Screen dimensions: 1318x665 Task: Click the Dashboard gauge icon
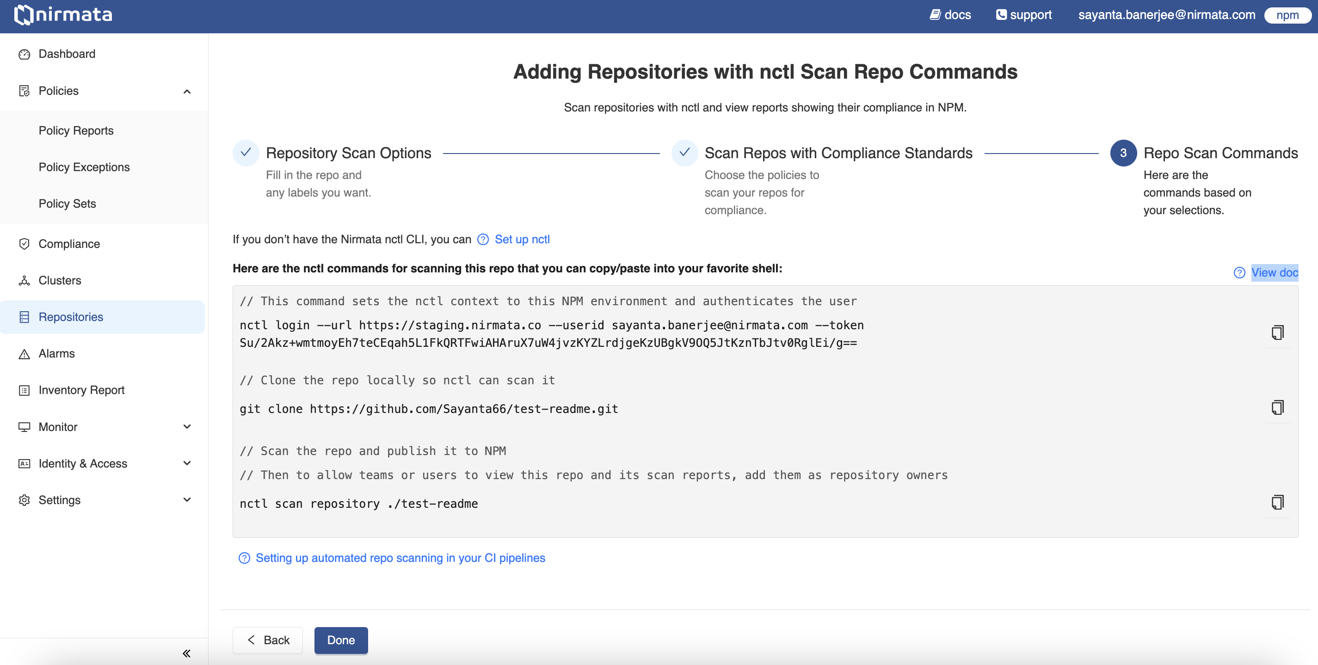pos(24,54)
